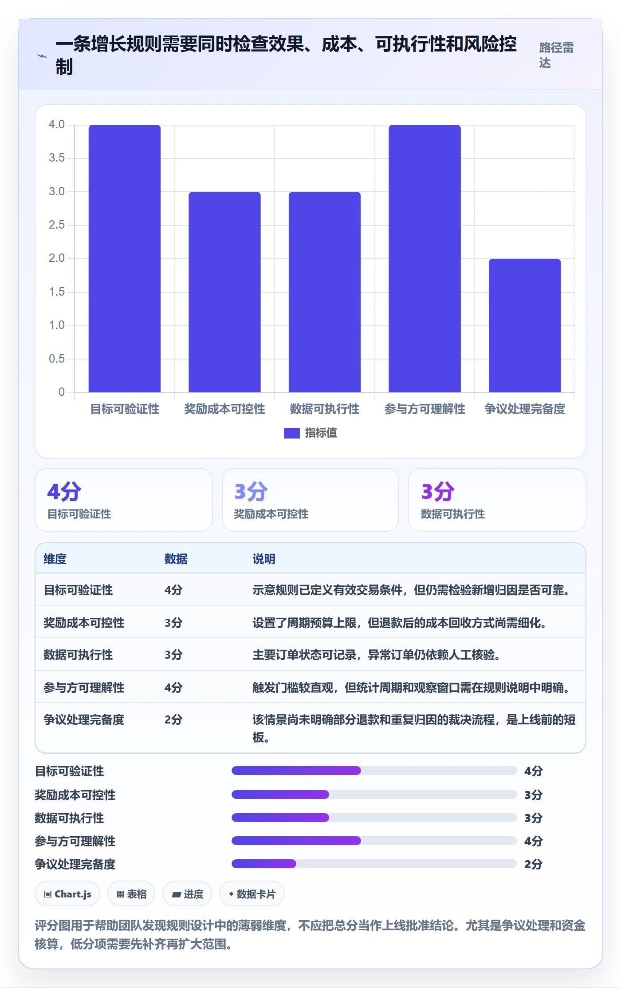Click the 参与方可理解性 progress bar
This screenshot has width=621, height=988.
pos(374,841)
